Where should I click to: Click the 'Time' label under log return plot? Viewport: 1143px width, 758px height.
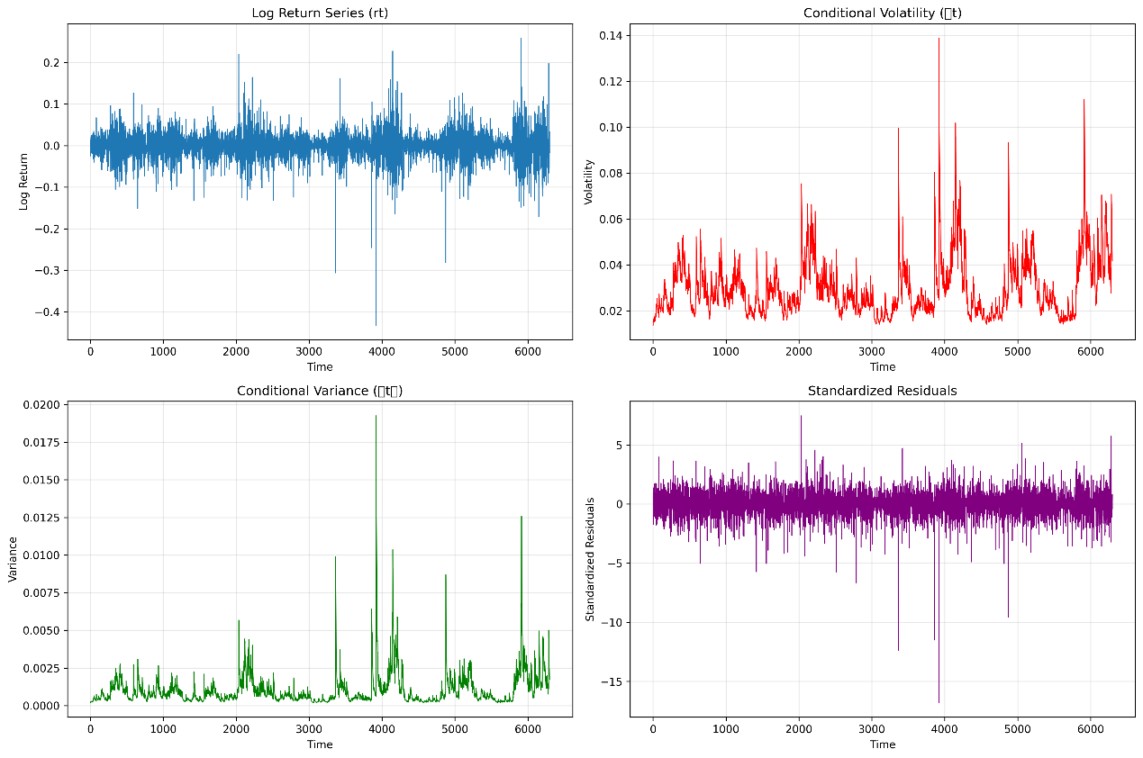320,366
